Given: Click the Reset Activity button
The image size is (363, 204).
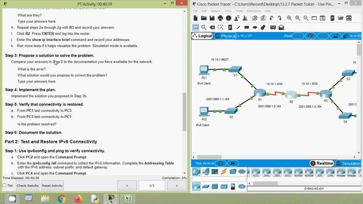Looking at the screenshot, I should (52, 185).
